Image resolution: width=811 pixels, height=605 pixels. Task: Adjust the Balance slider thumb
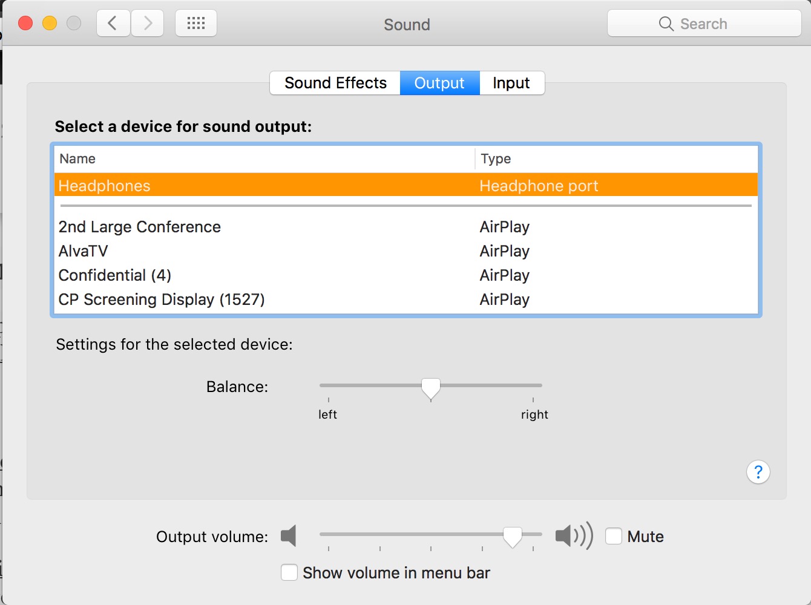pyautogui.click(x=431, y=388)
